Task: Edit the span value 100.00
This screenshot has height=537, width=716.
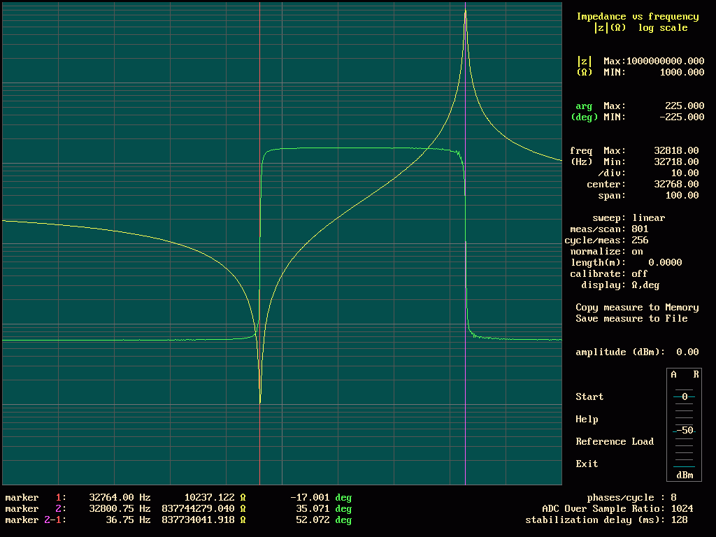Action: click(x=682, y=196)
